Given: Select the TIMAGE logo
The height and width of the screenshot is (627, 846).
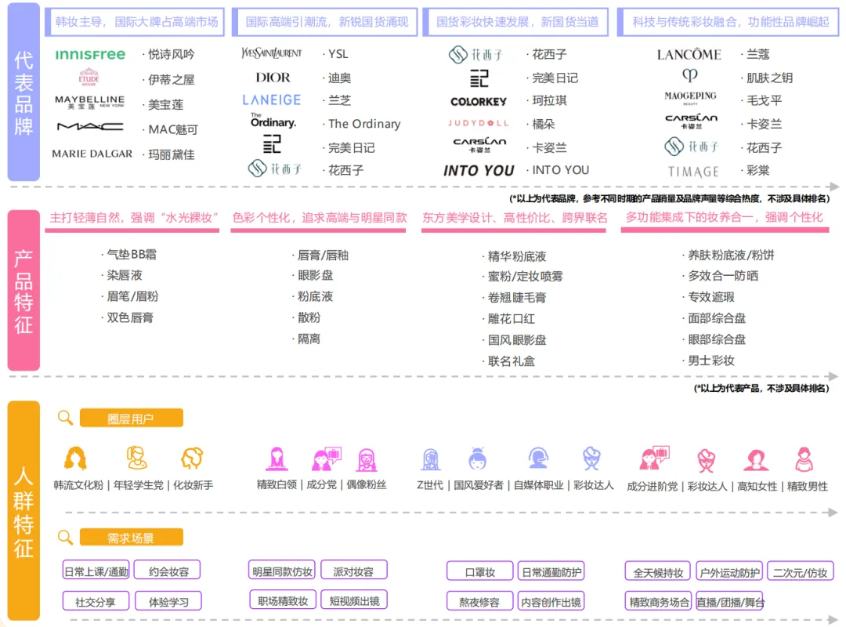Looking at the screenshot, I should coord(692,172).
